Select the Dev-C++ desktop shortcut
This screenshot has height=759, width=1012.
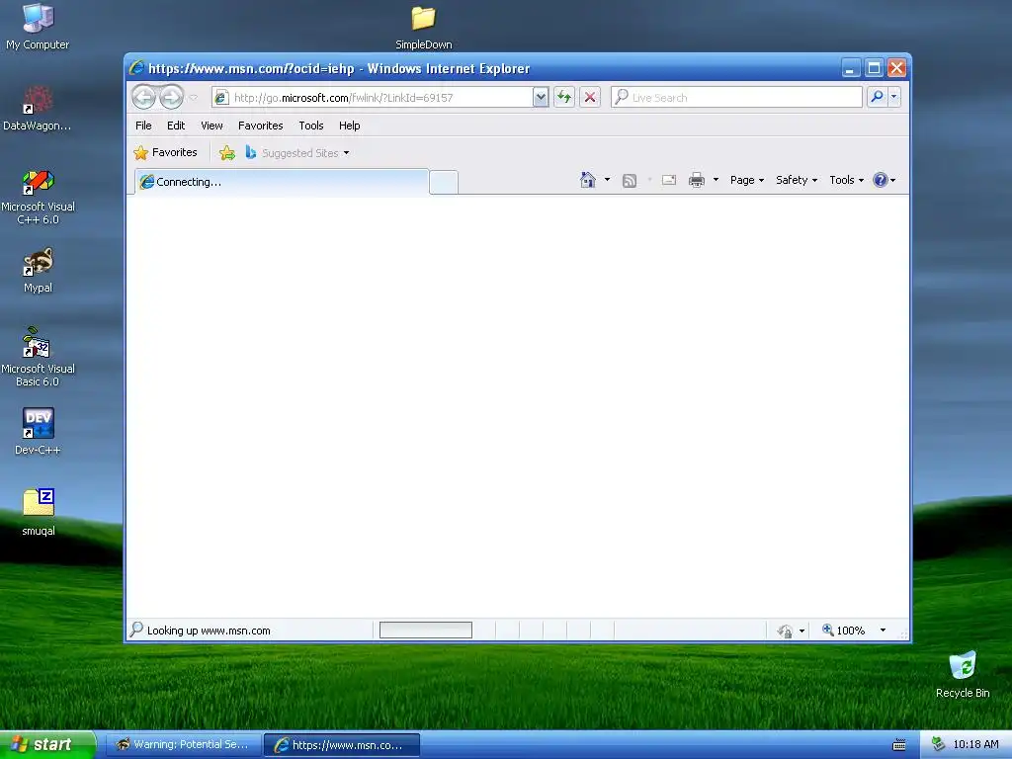38,432
